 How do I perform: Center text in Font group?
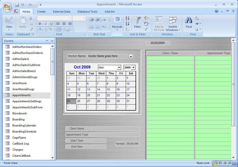(64, 24)
